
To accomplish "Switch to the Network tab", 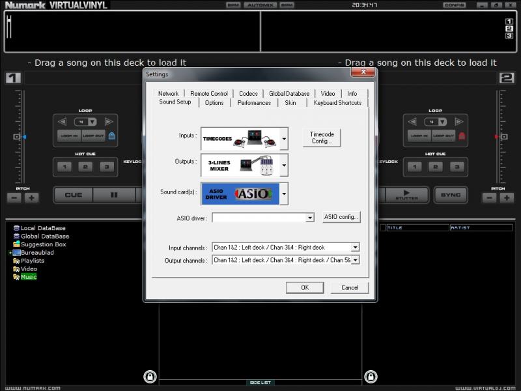I will (168, 93).
